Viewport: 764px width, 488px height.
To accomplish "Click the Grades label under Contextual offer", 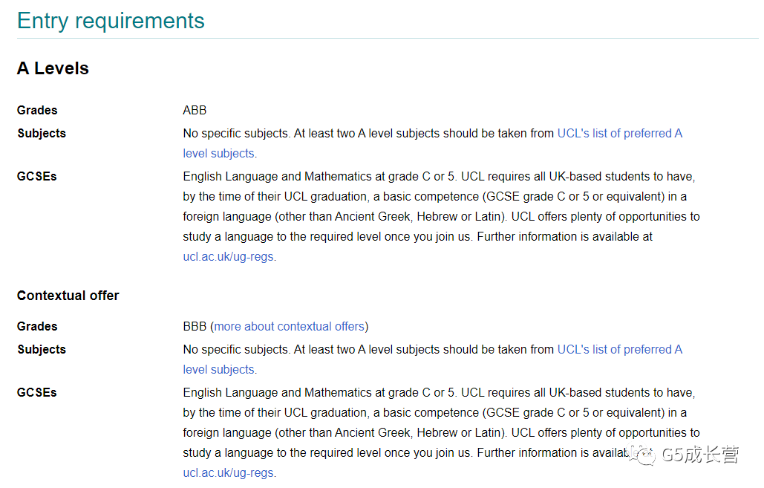I will [x=37, y=327].
